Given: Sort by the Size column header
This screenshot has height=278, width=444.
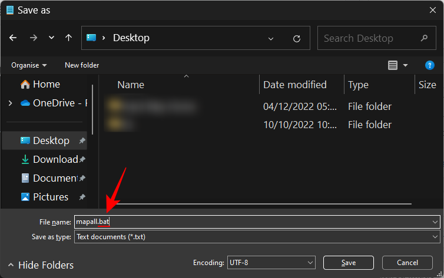Looking at the screenshot, I should [x=428, y=85].
